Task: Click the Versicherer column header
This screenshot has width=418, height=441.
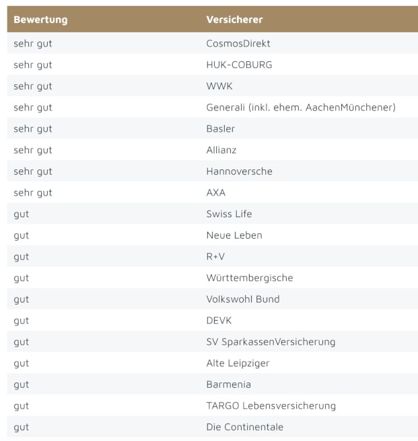Action: tap(234, 19)
